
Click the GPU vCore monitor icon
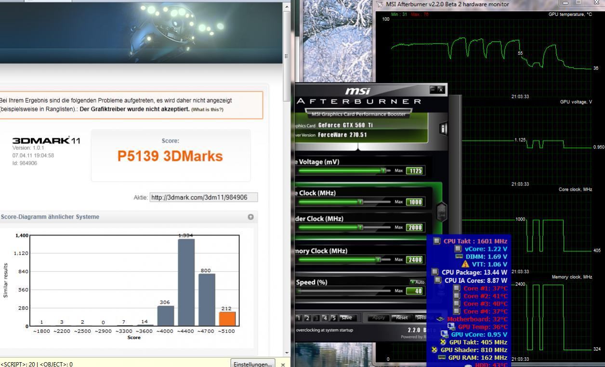(444, 334)
